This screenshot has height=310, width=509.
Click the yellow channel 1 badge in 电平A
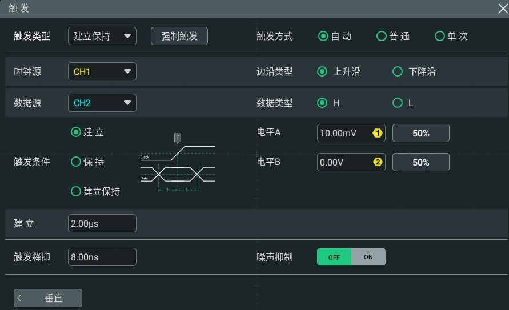coord(378,133)
